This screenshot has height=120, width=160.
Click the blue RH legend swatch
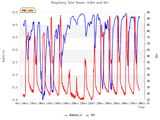(87, 115)
